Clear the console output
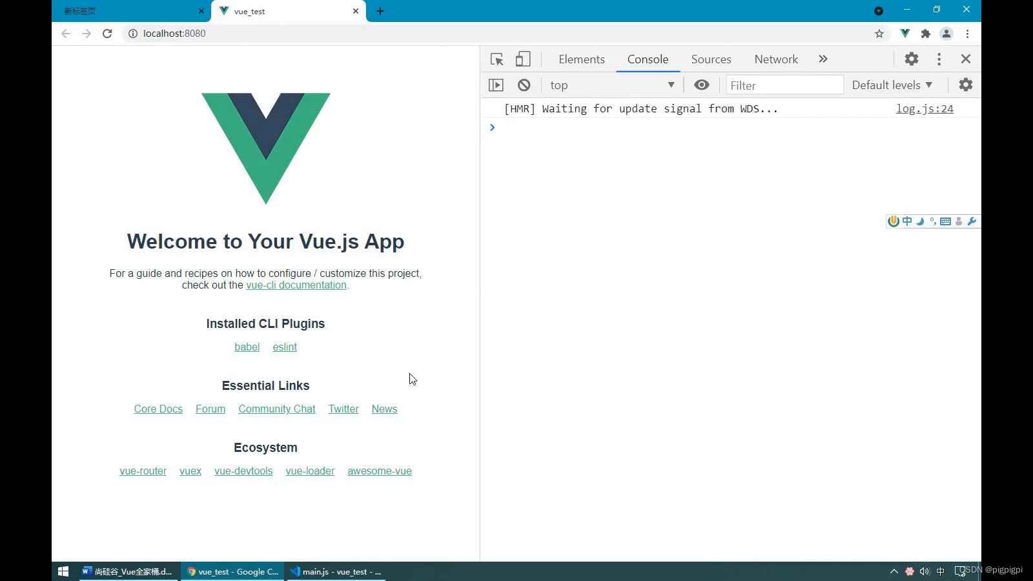Screen dimensions: 1033x581 [x=524, y=85]
